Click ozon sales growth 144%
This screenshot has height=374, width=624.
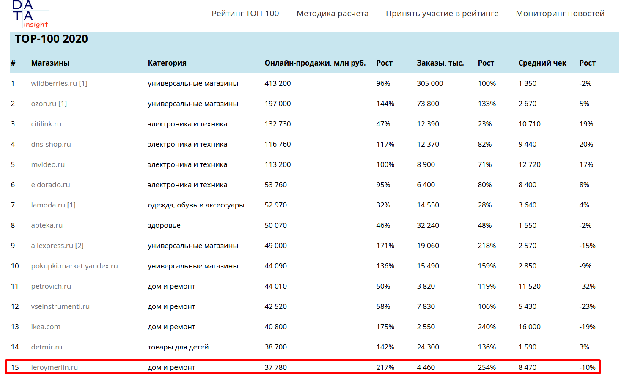385,104
